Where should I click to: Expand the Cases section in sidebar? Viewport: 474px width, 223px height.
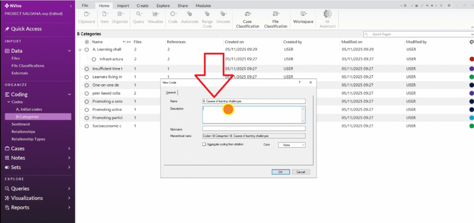coord(69,149)
